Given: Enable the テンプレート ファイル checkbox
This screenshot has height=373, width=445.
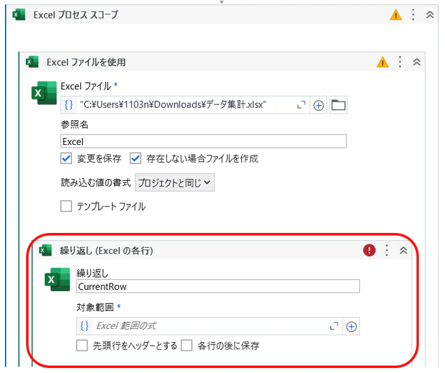Looking at the screenshot, I should 66,206.
